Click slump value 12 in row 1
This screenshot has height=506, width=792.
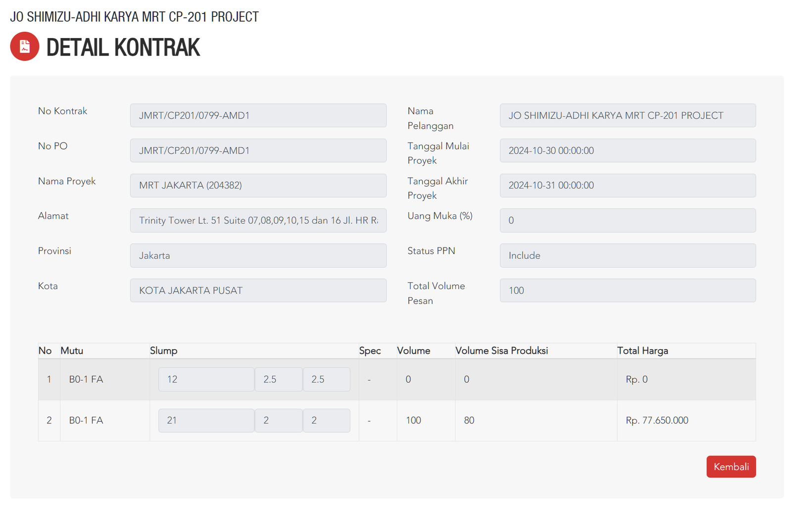(206, 379)
